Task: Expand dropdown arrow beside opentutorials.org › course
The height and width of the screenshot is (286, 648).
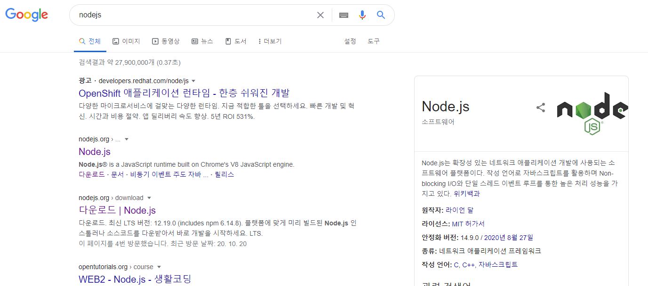Action: tap(159, 267)
